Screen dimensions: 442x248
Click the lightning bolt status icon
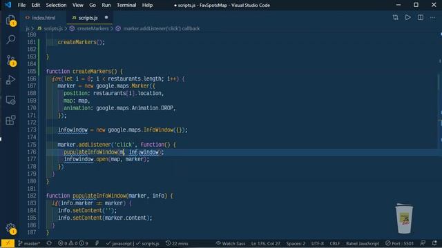coord(97,243)
